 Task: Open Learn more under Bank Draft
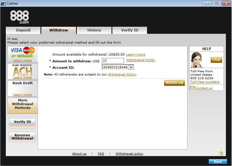coord(22,95)
